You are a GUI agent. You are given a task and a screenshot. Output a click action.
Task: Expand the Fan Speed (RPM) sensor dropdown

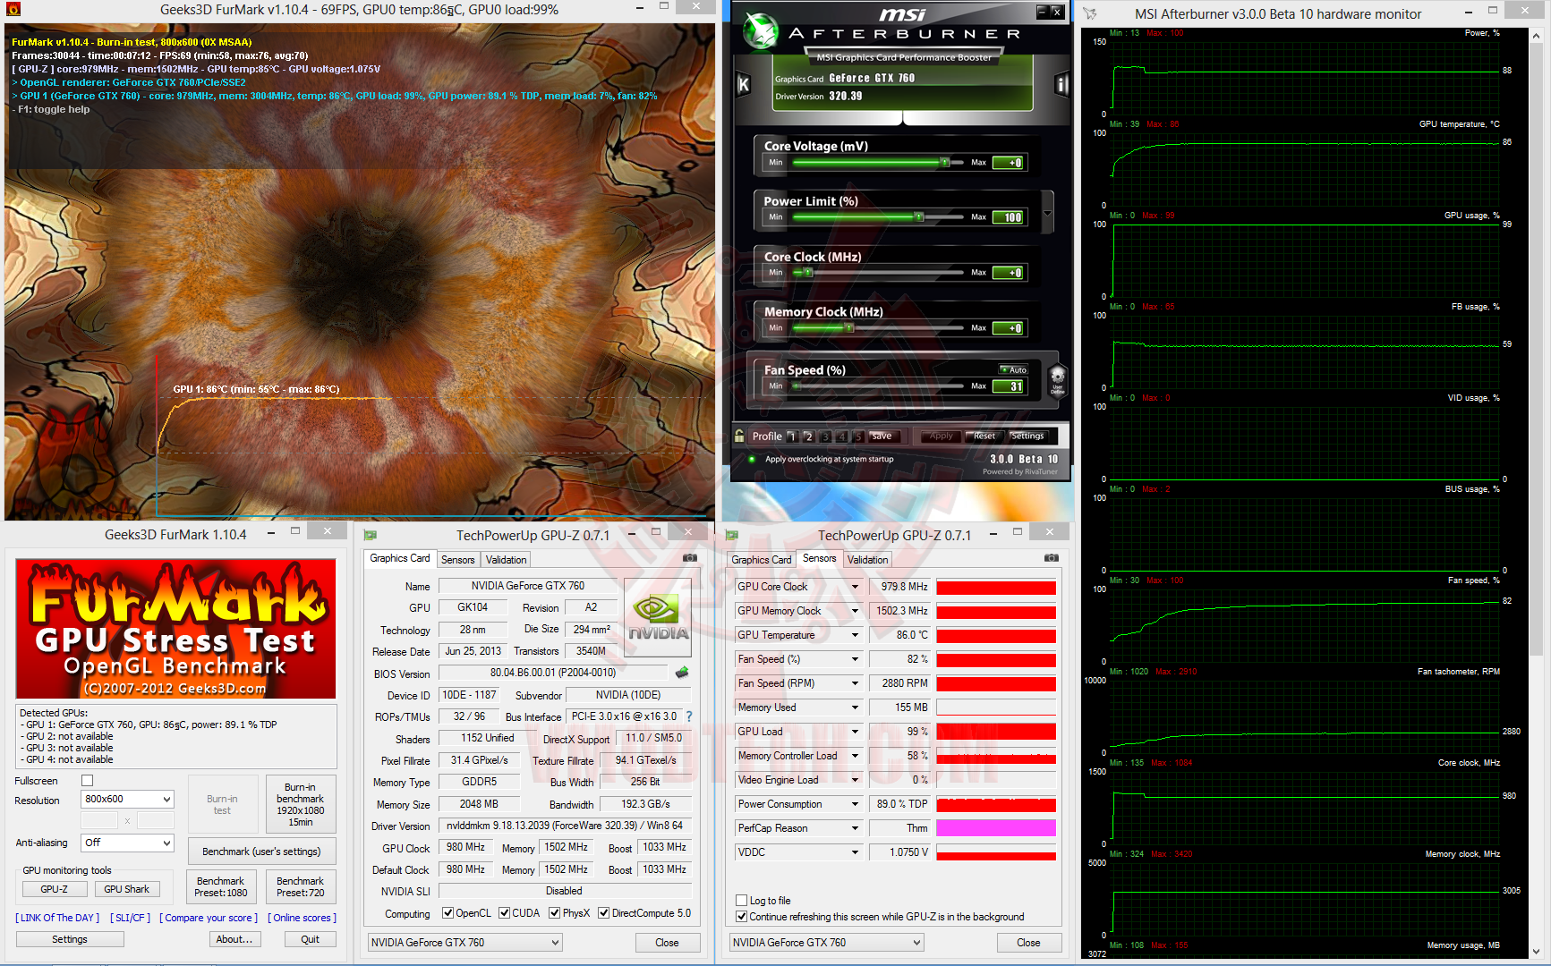[855, 683]
